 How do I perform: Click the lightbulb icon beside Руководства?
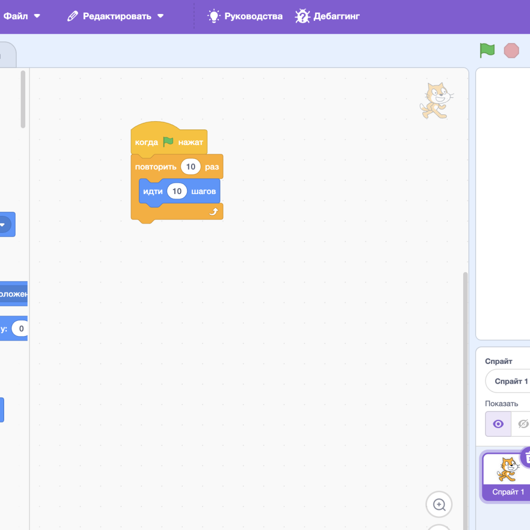tap(214, 16)
